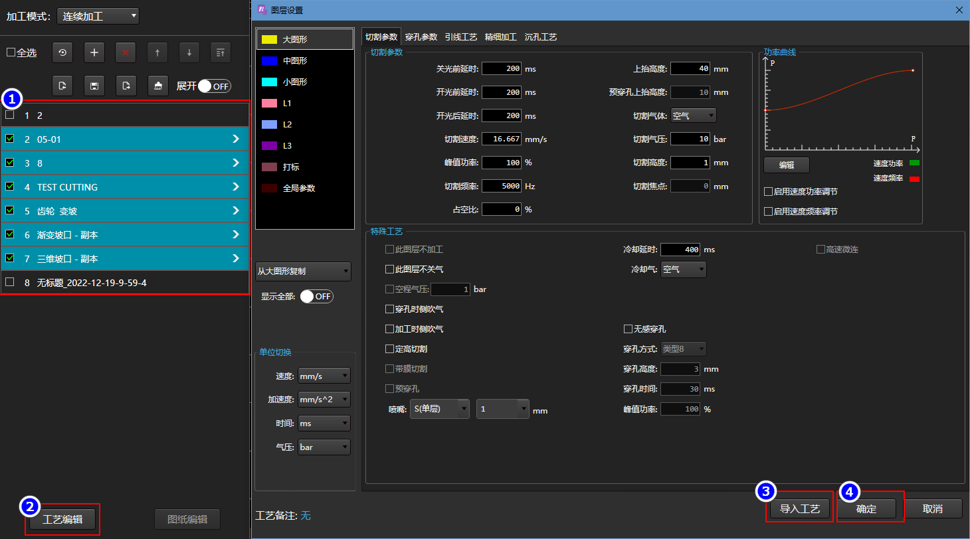Enable 加工时侧吹气 checkbox

point(389,329)
